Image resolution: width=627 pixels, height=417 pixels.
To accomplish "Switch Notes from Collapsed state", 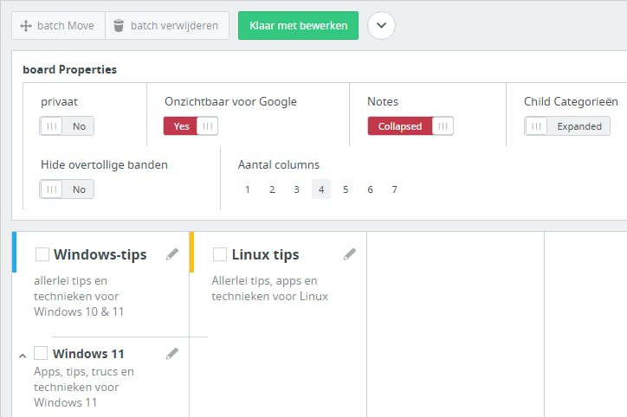I will [x=410, y=126].
